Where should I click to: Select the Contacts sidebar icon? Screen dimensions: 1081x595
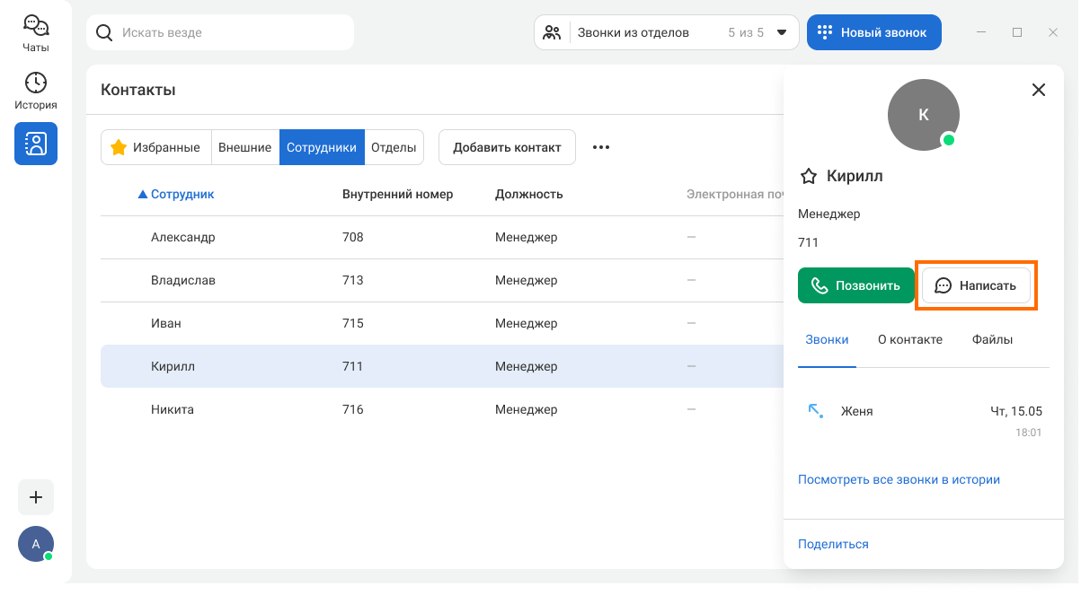(x=36, y=144)
